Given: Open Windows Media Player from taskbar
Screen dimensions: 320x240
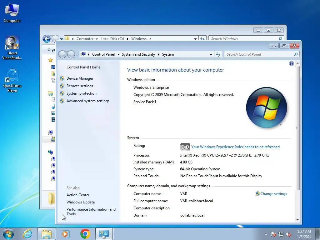Looking at the screenshot, I should click(x=66, y=234).
